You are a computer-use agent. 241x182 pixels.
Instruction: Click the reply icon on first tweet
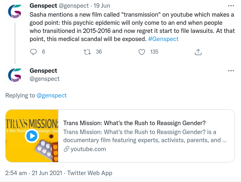point(33,52)
